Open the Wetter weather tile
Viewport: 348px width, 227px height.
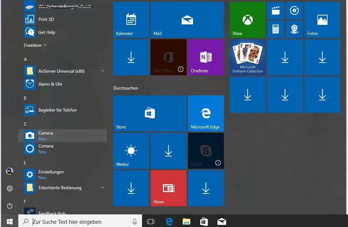(x=131, y=150)
